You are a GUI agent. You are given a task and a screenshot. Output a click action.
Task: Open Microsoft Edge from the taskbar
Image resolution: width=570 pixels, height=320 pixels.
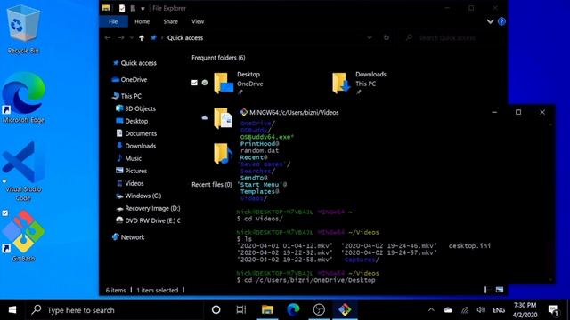coord(293,310)
